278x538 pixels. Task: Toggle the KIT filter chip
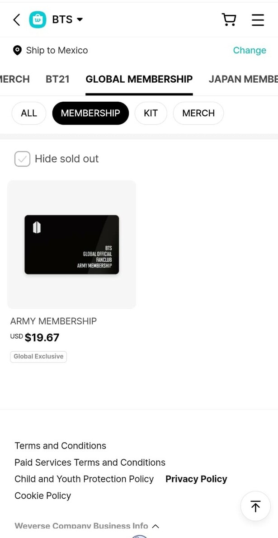[151, 113]
